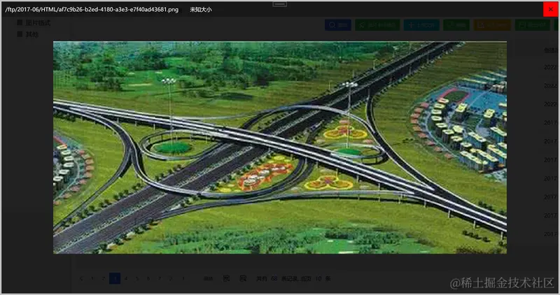This screenshot has width=560, height=295.
Task: Select the highlighted page 3 in pagination
Action: pyautogui.click(x=115, y=279)
